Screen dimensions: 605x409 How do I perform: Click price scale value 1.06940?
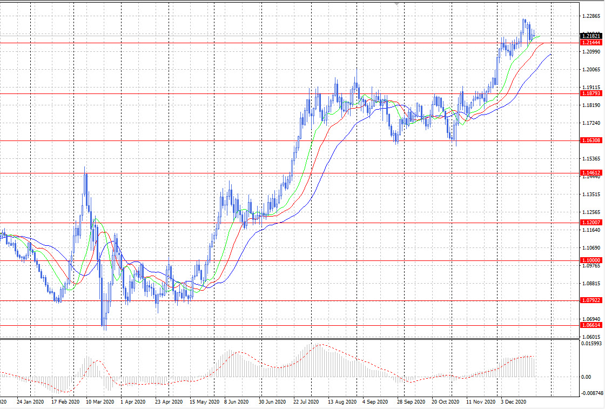click(x=591, y=319)
